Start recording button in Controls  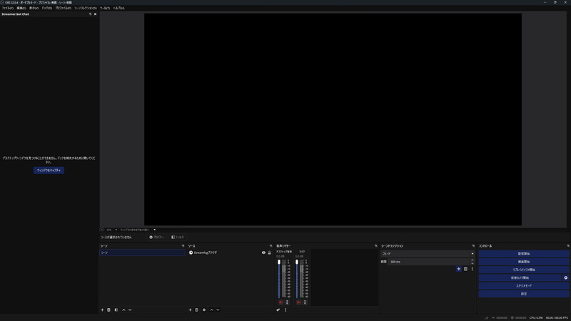(x=524, y=262)
